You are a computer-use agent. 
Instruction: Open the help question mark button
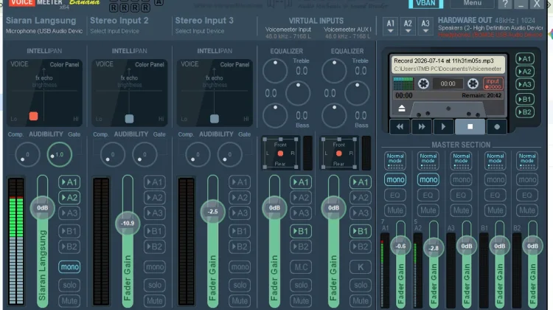pyautogui.click(x=505, y=4)
